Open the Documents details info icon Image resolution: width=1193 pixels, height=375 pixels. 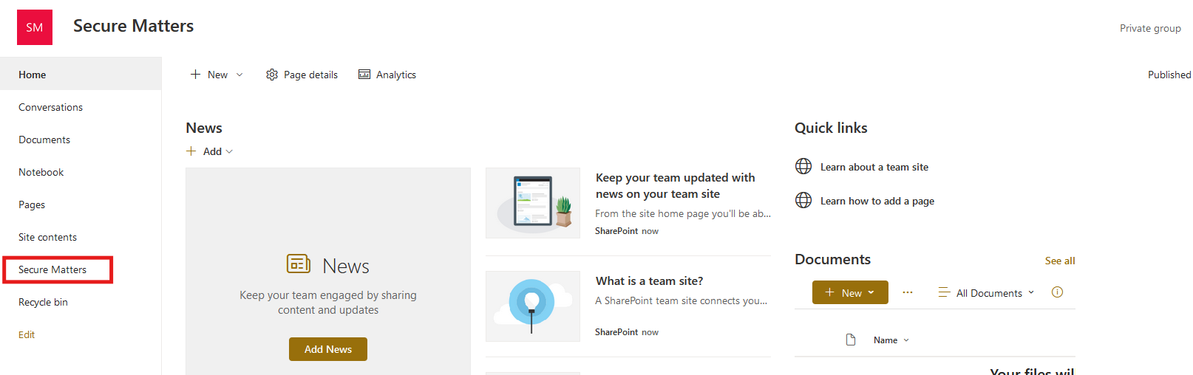(x=1057, y=292)
